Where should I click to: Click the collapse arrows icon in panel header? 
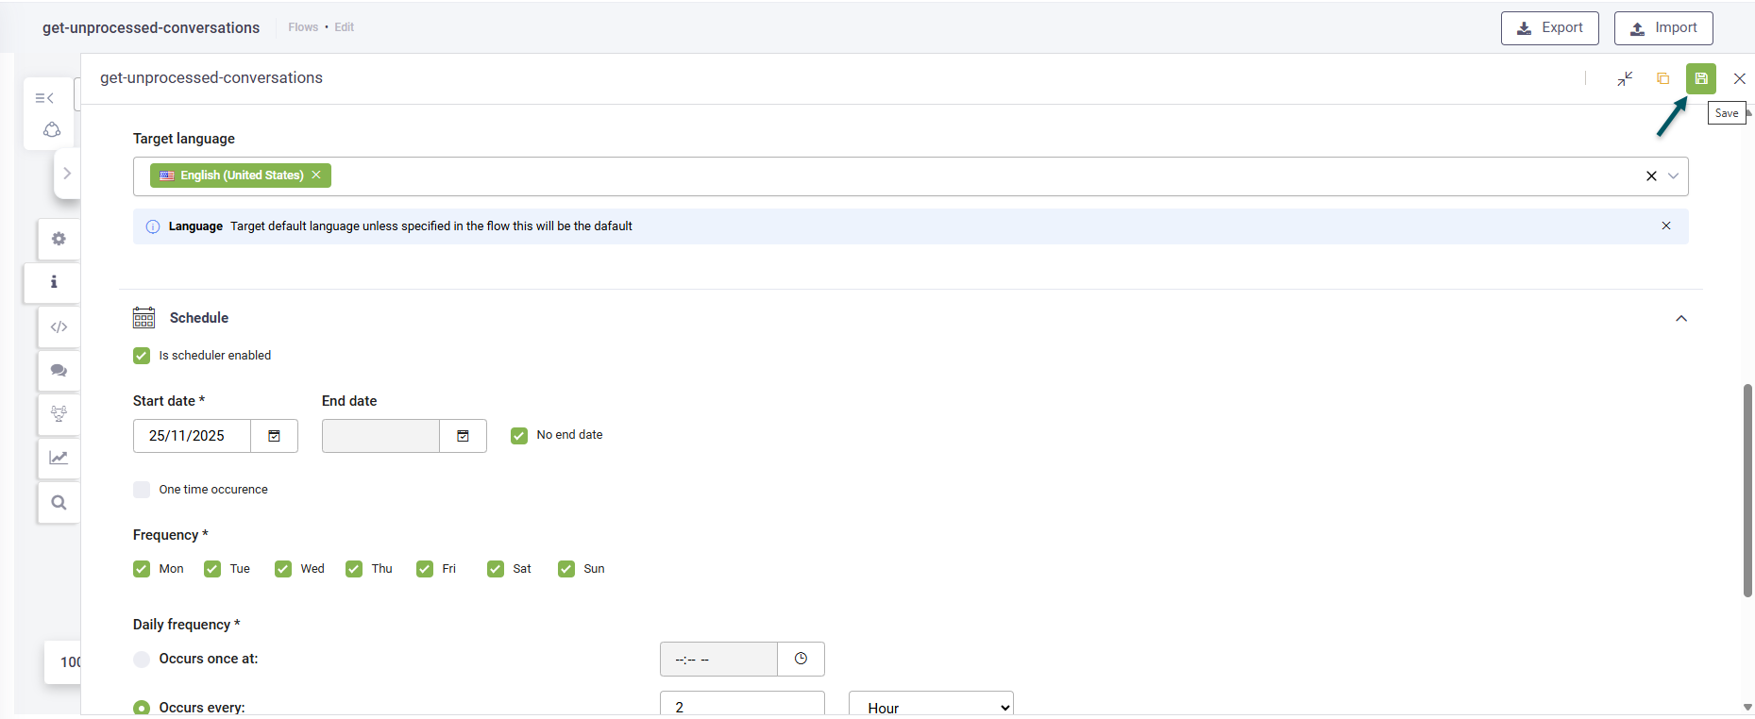(x=1625, y=78)
